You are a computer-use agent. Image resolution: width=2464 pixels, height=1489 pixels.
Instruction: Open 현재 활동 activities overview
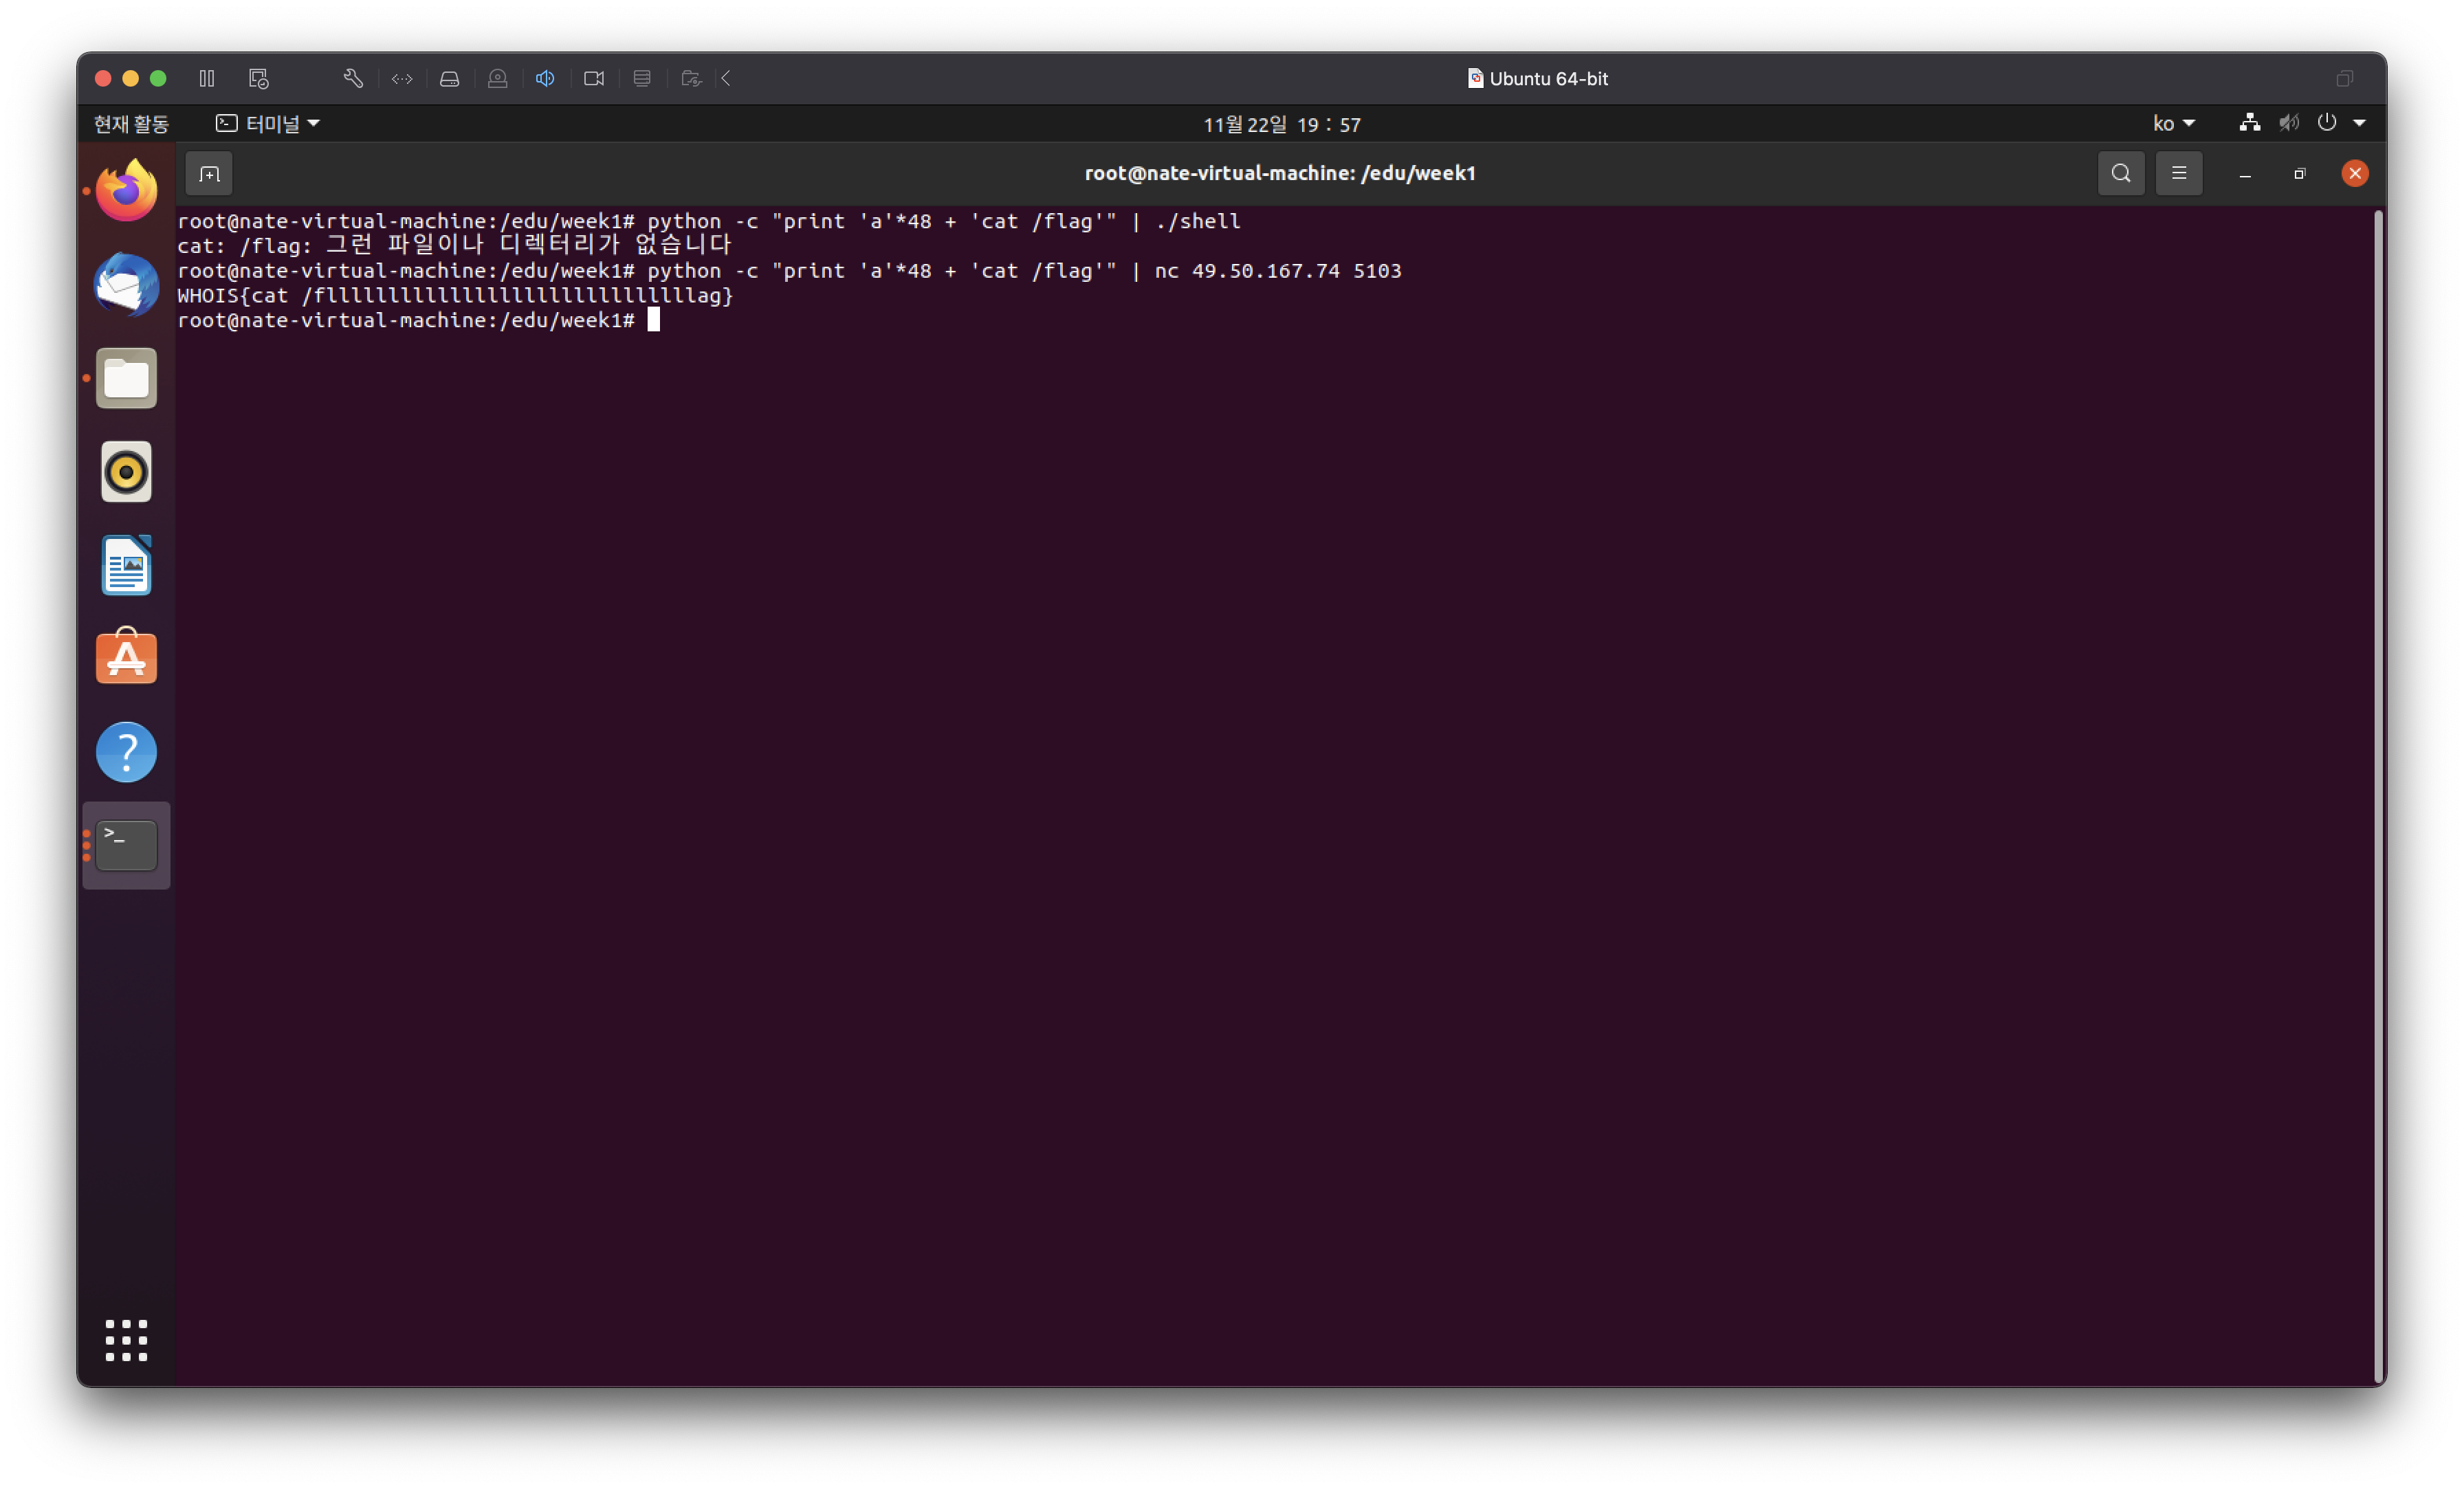(x=131, y=124)
